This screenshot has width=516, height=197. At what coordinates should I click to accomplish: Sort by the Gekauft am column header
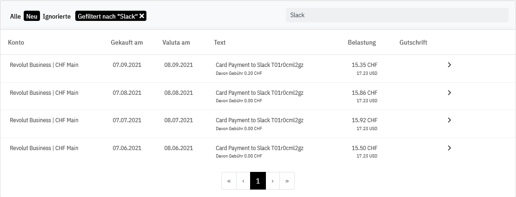tap(127, 43)
